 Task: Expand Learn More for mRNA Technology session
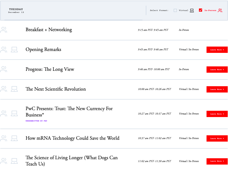(x=217, y=138)
